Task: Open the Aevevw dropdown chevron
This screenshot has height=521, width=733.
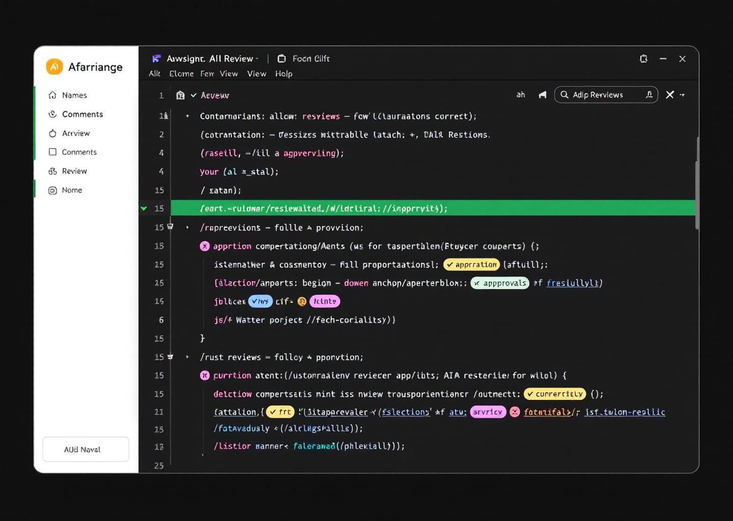Action: tap(193, 95)
